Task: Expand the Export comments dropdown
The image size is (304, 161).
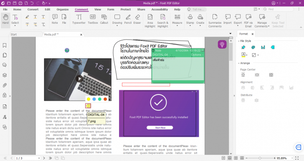Action: (238, 26)
